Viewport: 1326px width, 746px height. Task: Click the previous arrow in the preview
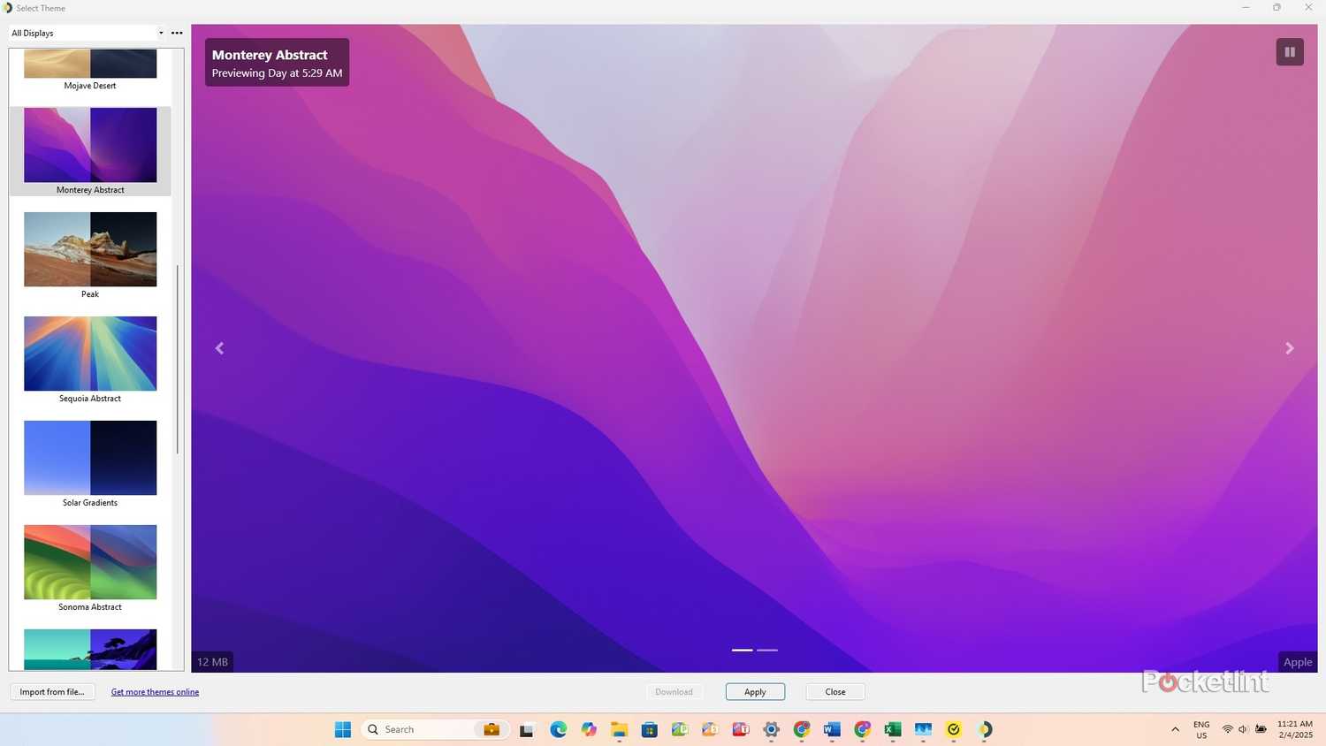(218, 347)
